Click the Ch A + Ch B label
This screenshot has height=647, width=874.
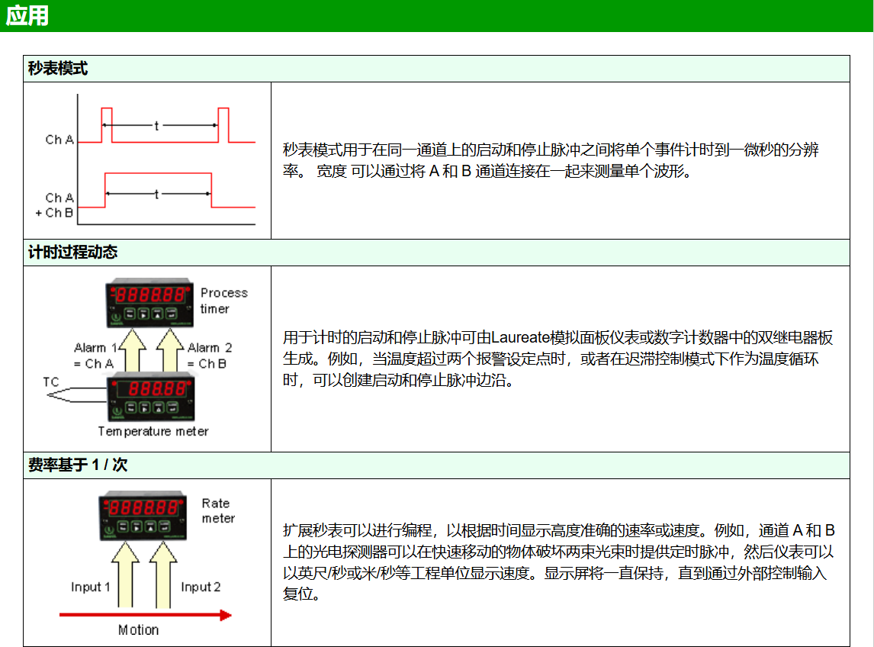(55, 205)
